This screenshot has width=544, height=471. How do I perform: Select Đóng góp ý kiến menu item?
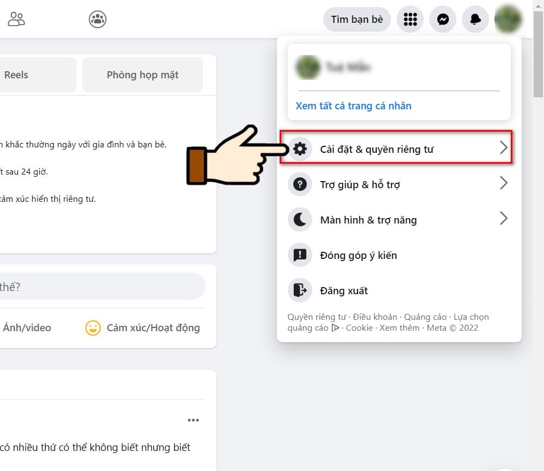(399, 255)
